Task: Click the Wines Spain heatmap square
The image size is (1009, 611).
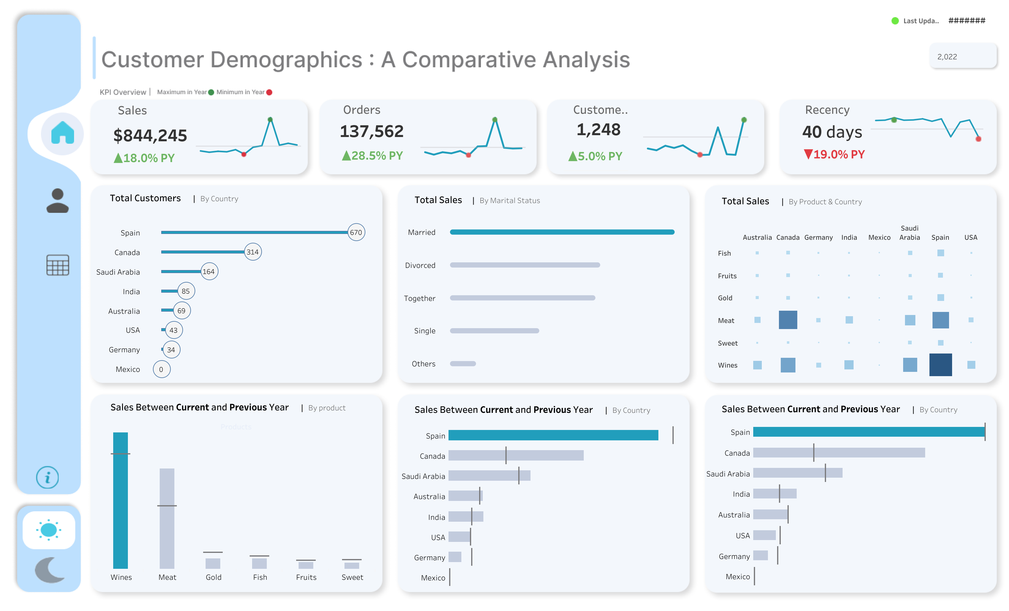Action: pyautogui.click(x=940, y=365)
